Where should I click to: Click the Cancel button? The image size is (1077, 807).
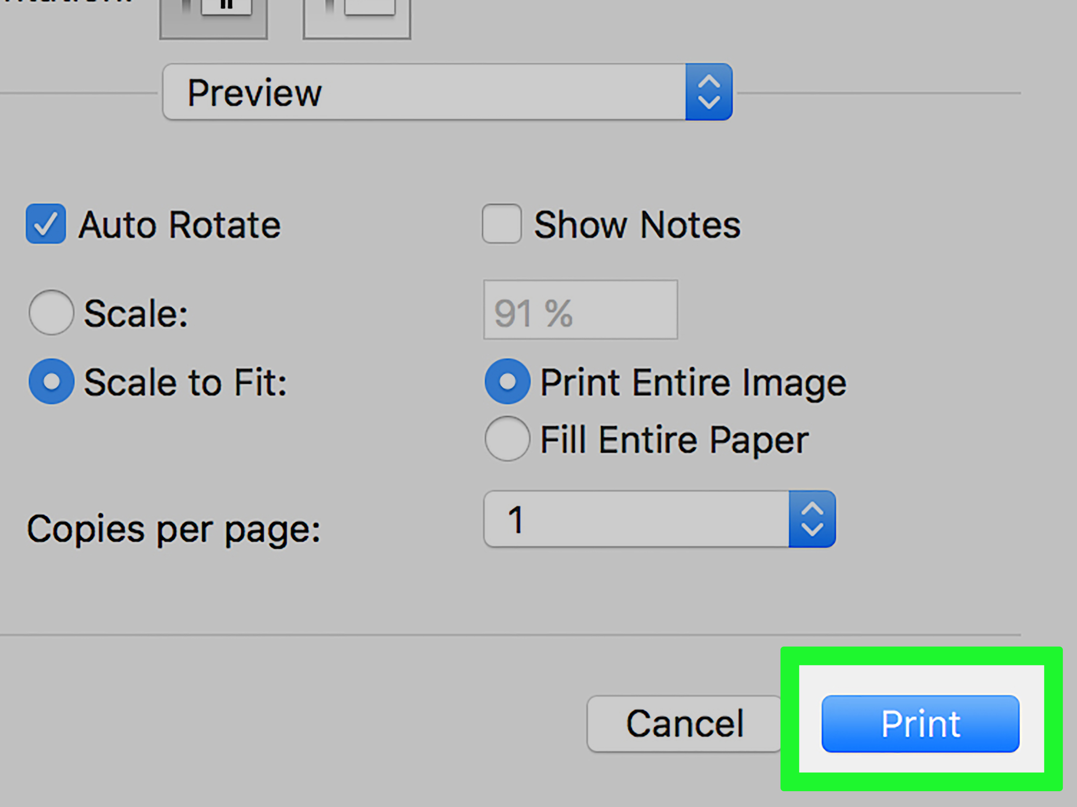point(685,724)
